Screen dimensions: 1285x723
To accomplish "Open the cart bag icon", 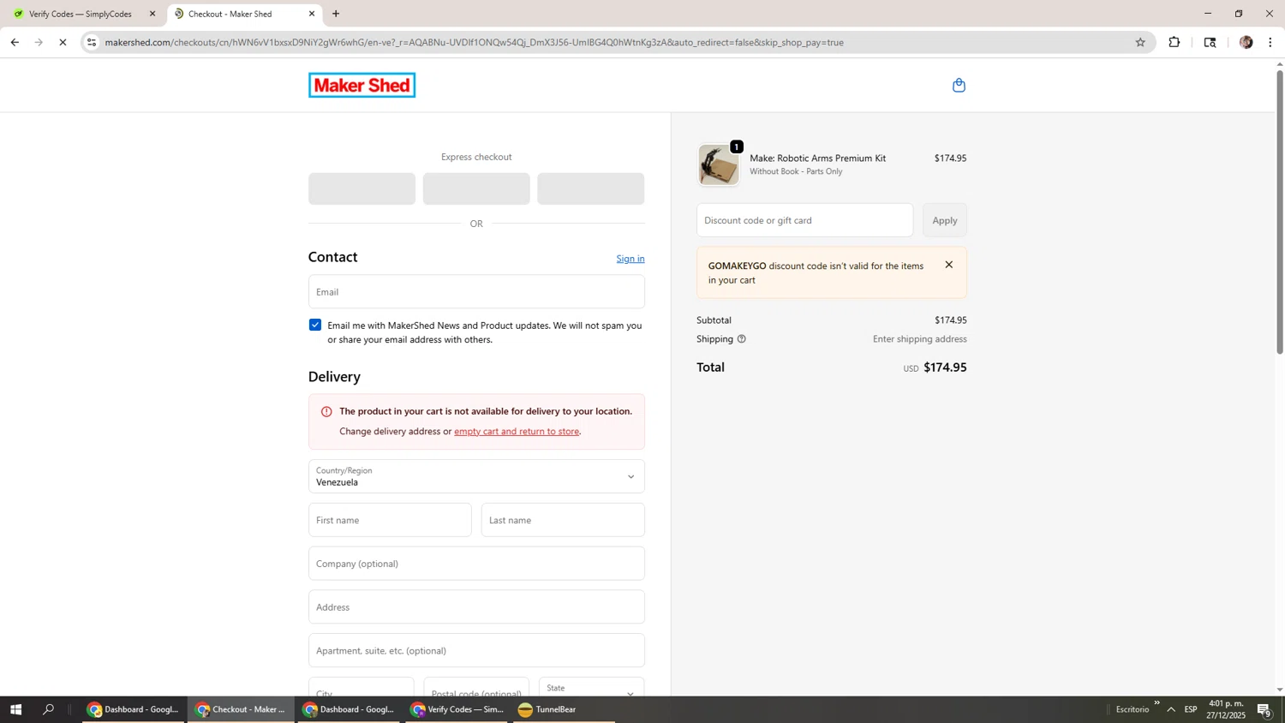I will 959,85.
